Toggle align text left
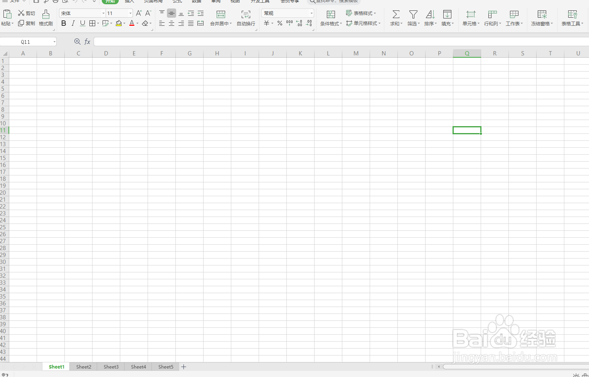This screenshot has width=589, height=377. click(x=162, y=23)
